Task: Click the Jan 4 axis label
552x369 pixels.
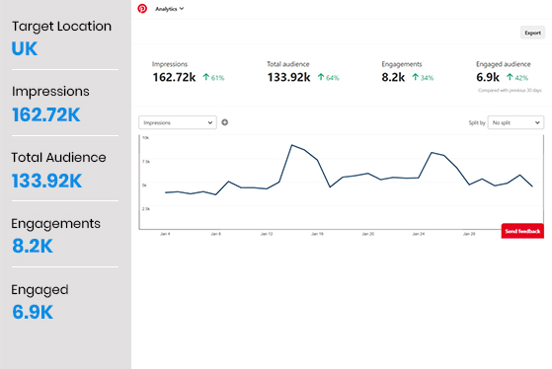Action: tap(165, 234)
